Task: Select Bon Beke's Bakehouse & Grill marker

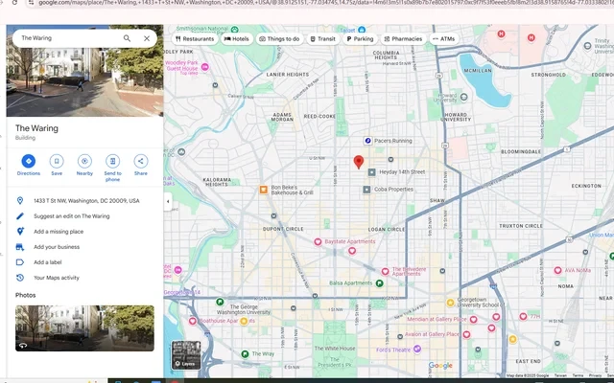Action: click(264, 190)
